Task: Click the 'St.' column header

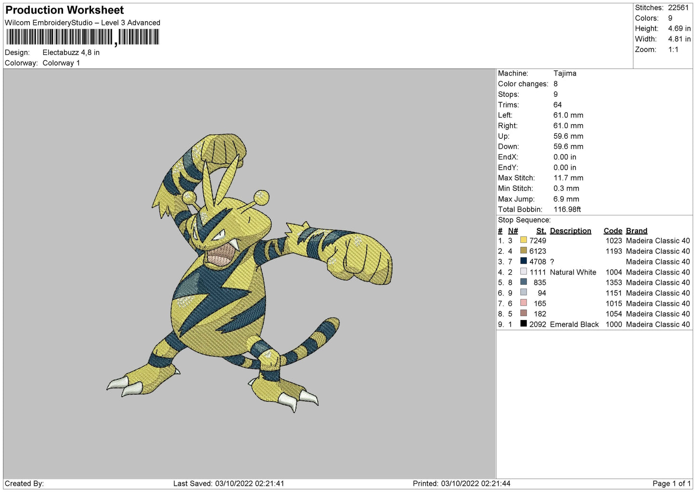Action: (x=541, y=231)
